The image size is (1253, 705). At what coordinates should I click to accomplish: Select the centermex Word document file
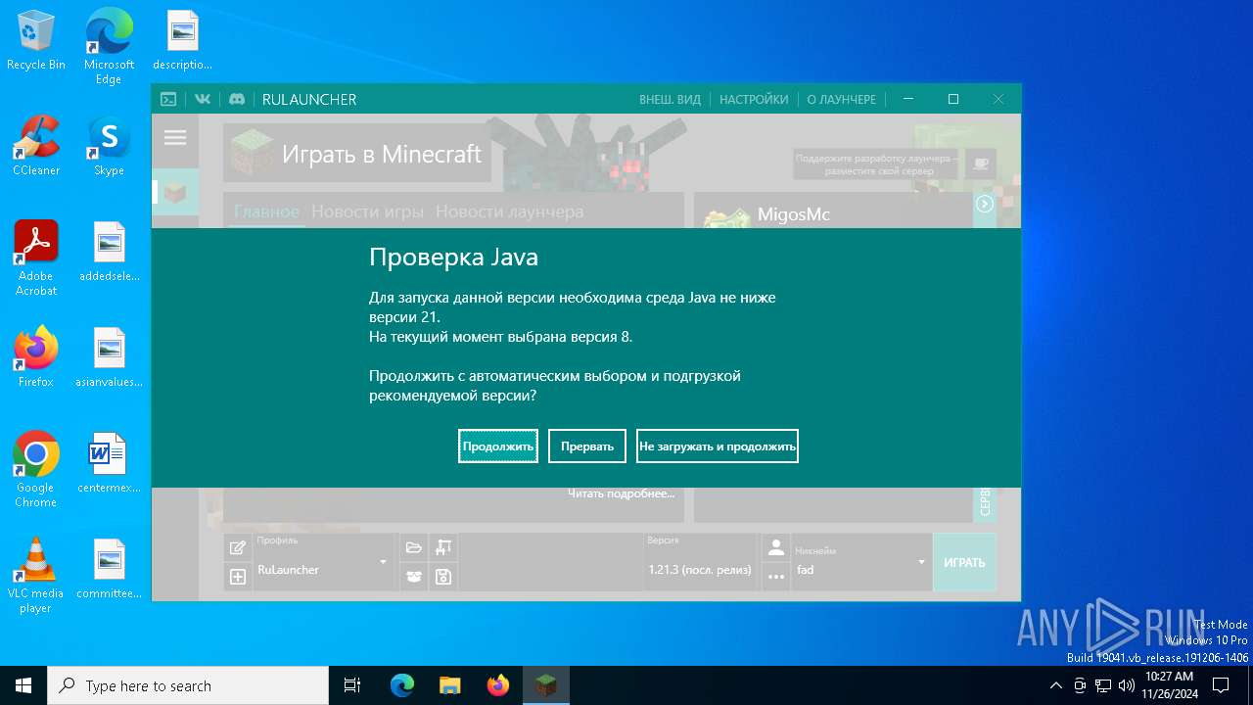point(109,463)
